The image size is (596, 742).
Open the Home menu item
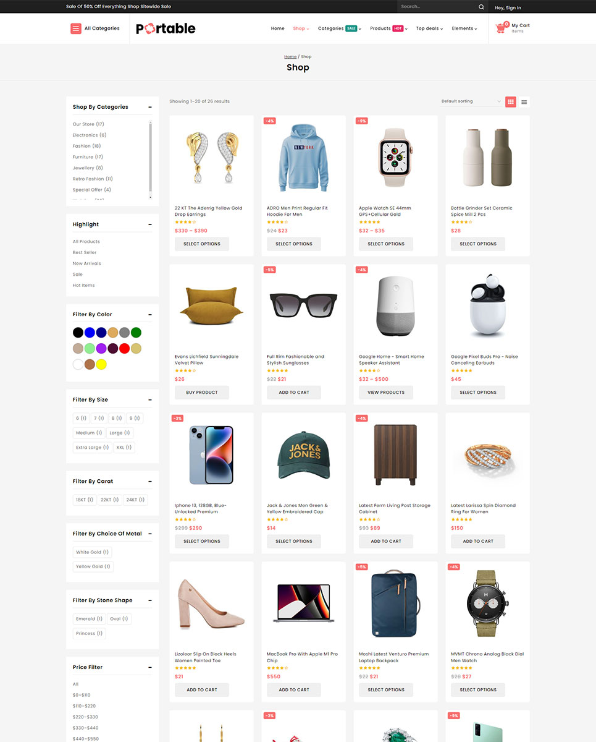(x=278, y=28)
